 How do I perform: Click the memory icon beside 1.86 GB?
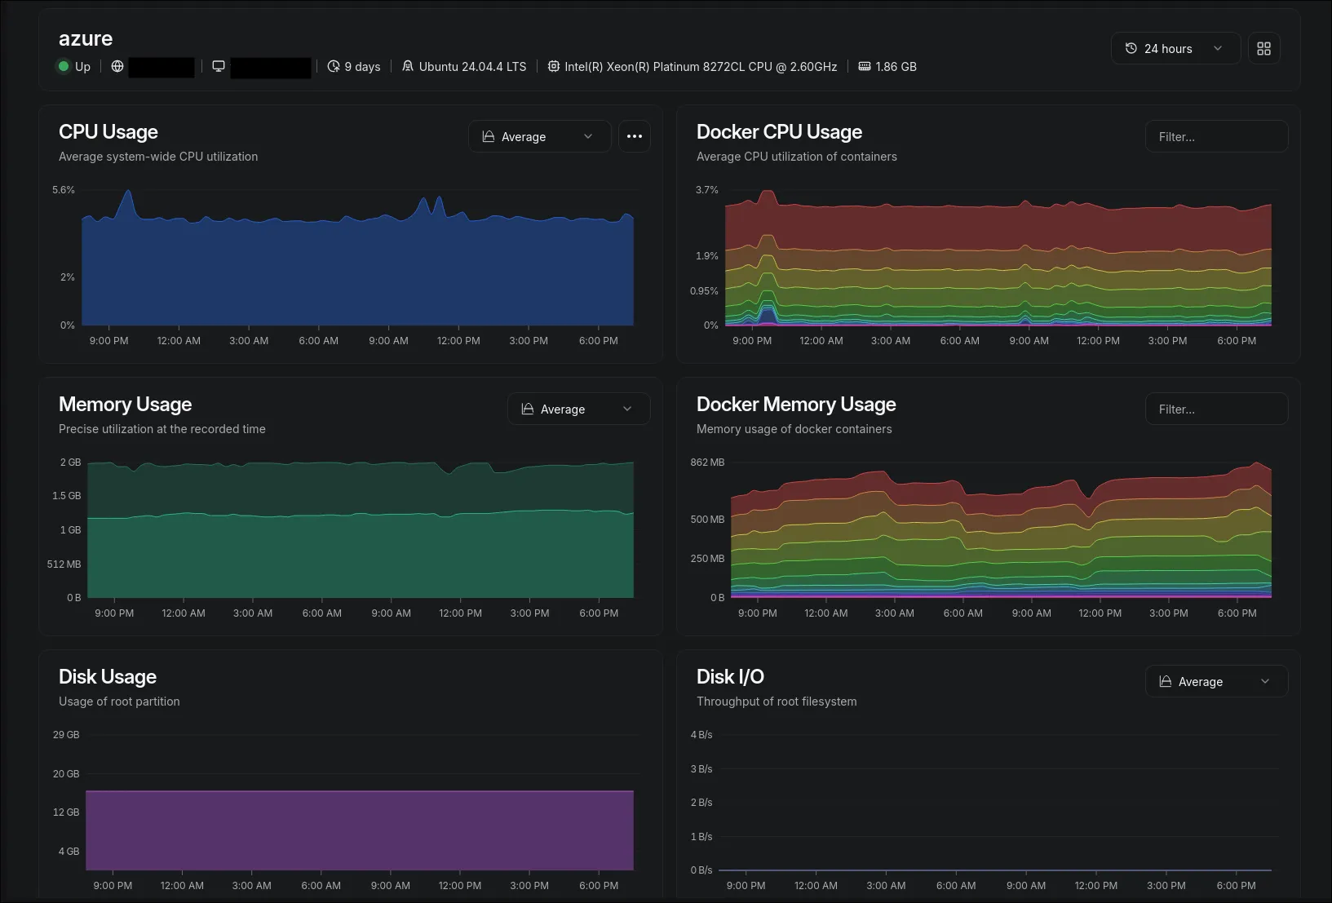[x=865, y=67]
